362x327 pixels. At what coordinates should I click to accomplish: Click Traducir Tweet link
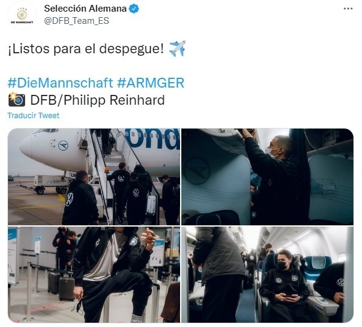coord(33,115)
